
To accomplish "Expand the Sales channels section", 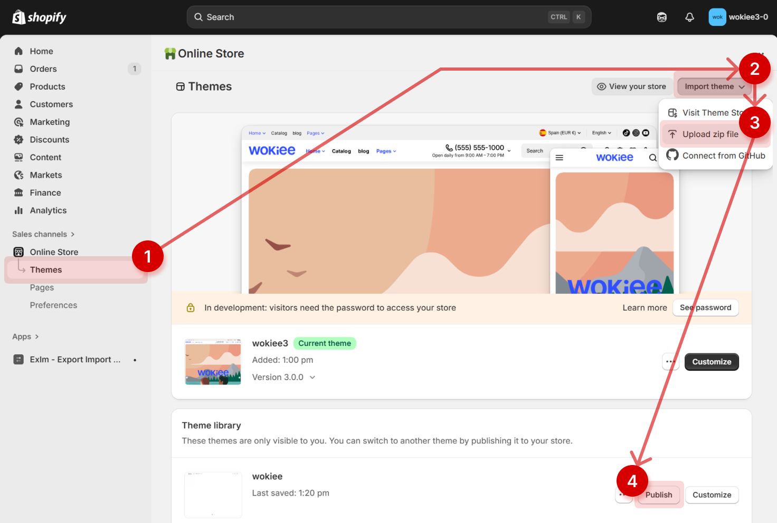I will 43,234.
